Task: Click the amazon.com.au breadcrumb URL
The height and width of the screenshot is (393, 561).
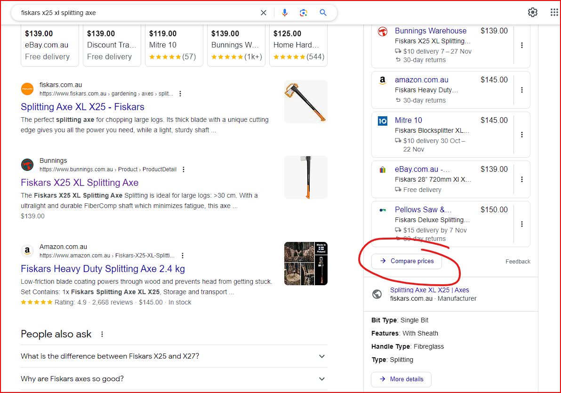Action: point(107,256)
